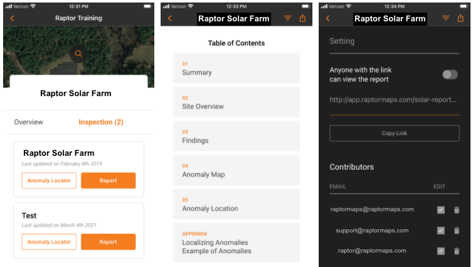
Task: Toggle 'Anyone with the link can view' switch
Action: coord(450,75)
